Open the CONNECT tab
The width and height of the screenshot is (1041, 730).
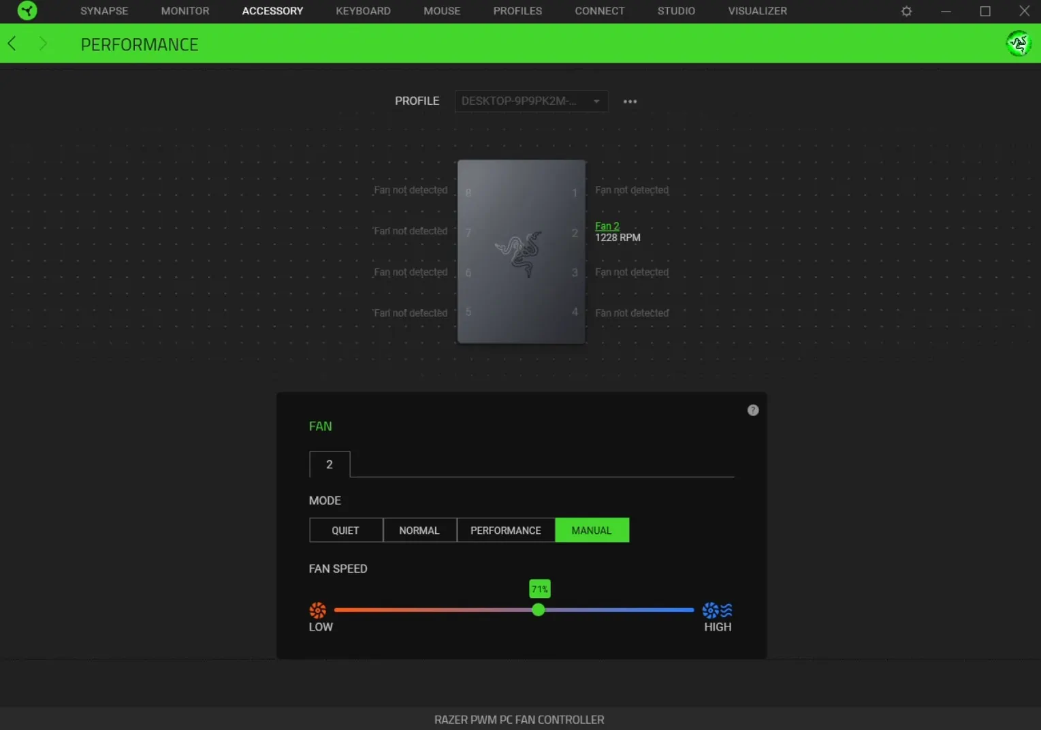coord(599,11)
